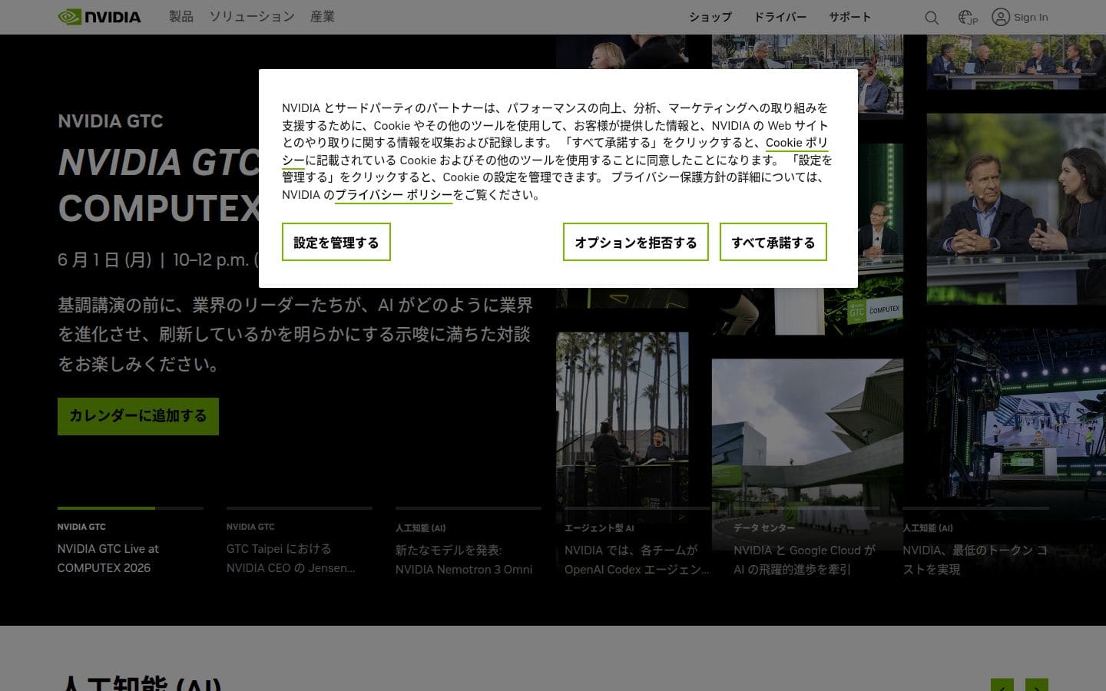The height and width of the screenshot is (691, 1106).
Task: Go to previous carousel arrow in AI section
Action: point(1002,685)
